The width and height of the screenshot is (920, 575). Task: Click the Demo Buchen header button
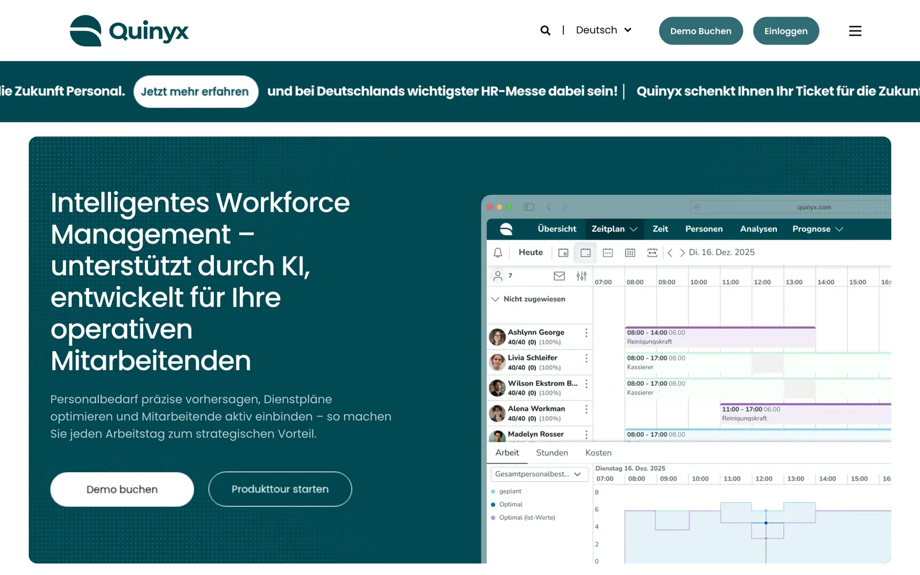click(x=701, y=31)
